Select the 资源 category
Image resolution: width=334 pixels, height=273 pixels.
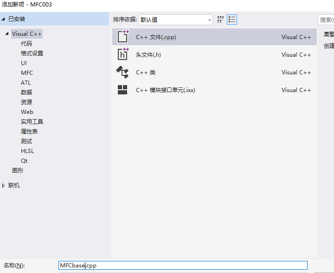click(26, 102)
